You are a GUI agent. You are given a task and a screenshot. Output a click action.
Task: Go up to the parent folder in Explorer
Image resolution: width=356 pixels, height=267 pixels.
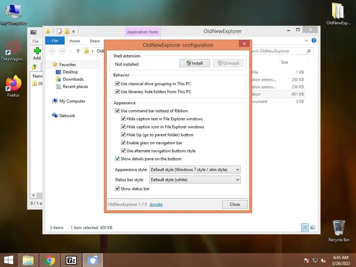(78, 51)
